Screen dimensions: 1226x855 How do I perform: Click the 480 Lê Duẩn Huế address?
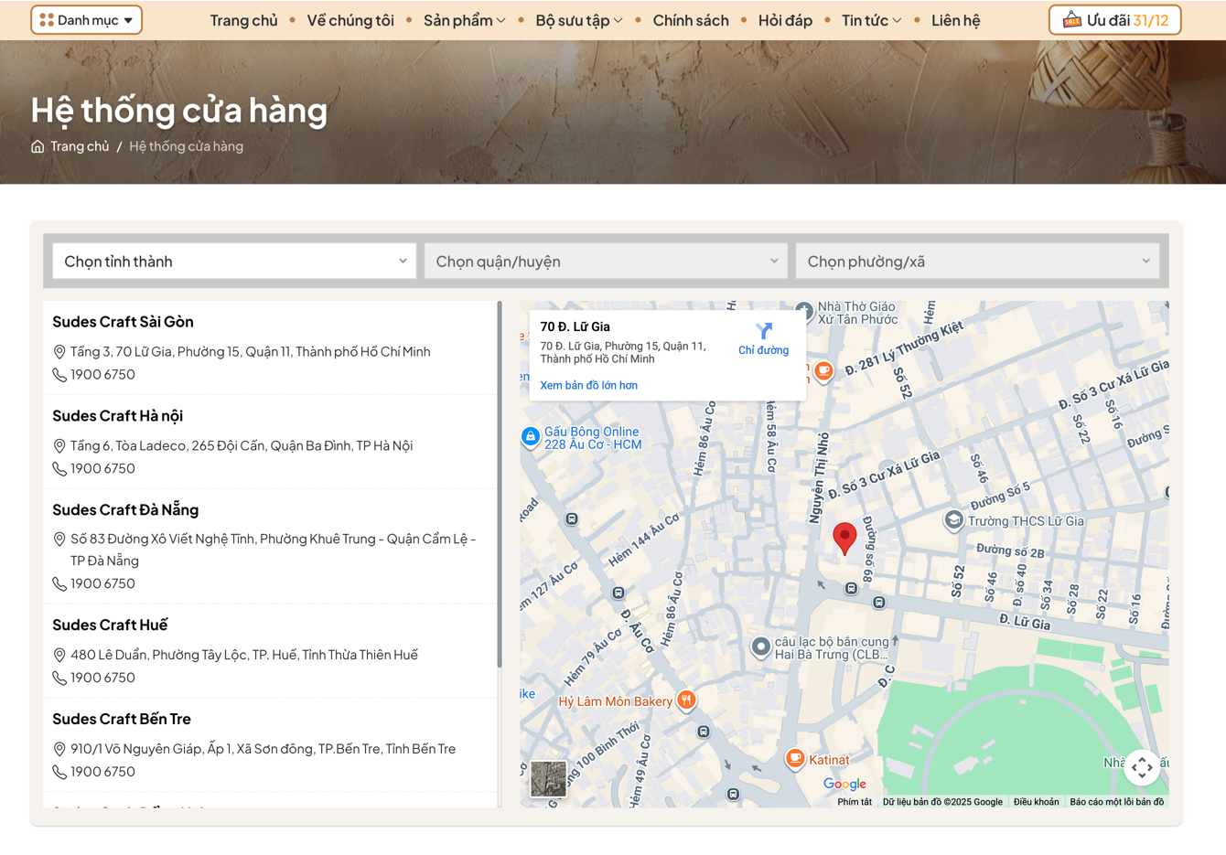click(x=244, y=656)
